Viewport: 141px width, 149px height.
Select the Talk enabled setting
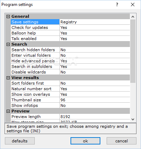click(x=35, y=39)
